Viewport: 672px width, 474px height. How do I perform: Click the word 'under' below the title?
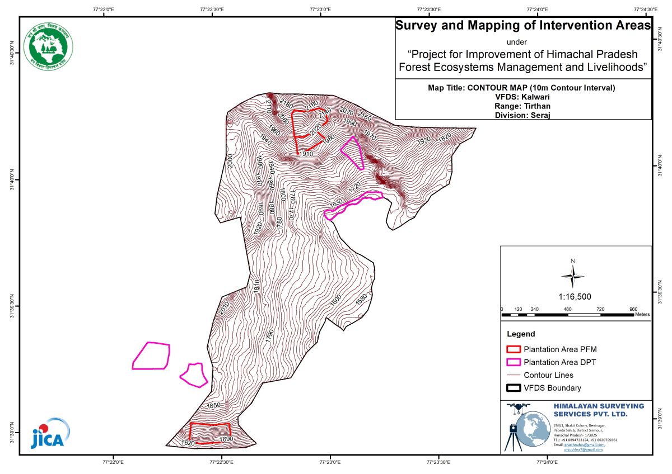[516, 42]
